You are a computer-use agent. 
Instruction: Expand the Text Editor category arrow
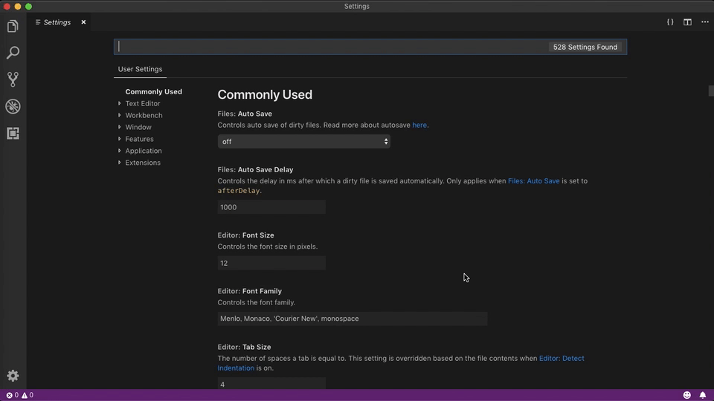(119, 103)
